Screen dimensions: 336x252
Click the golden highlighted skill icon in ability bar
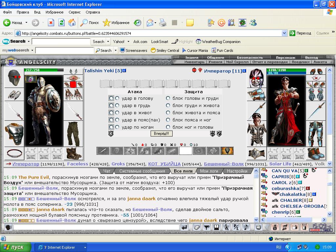pos(227,151)
